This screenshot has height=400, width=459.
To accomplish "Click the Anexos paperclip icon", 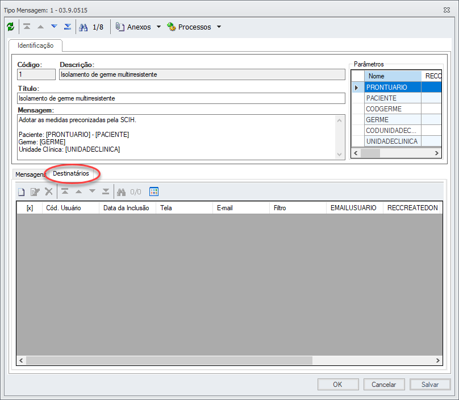I will 120,27.
